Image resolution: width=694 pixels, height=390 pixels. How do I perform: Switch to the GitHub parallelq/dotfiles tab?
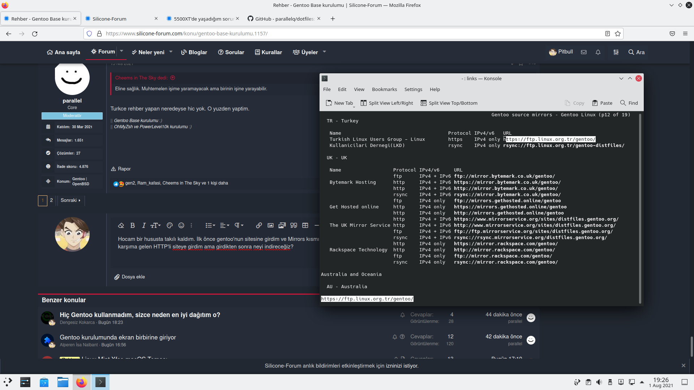[x=284, y=19]
